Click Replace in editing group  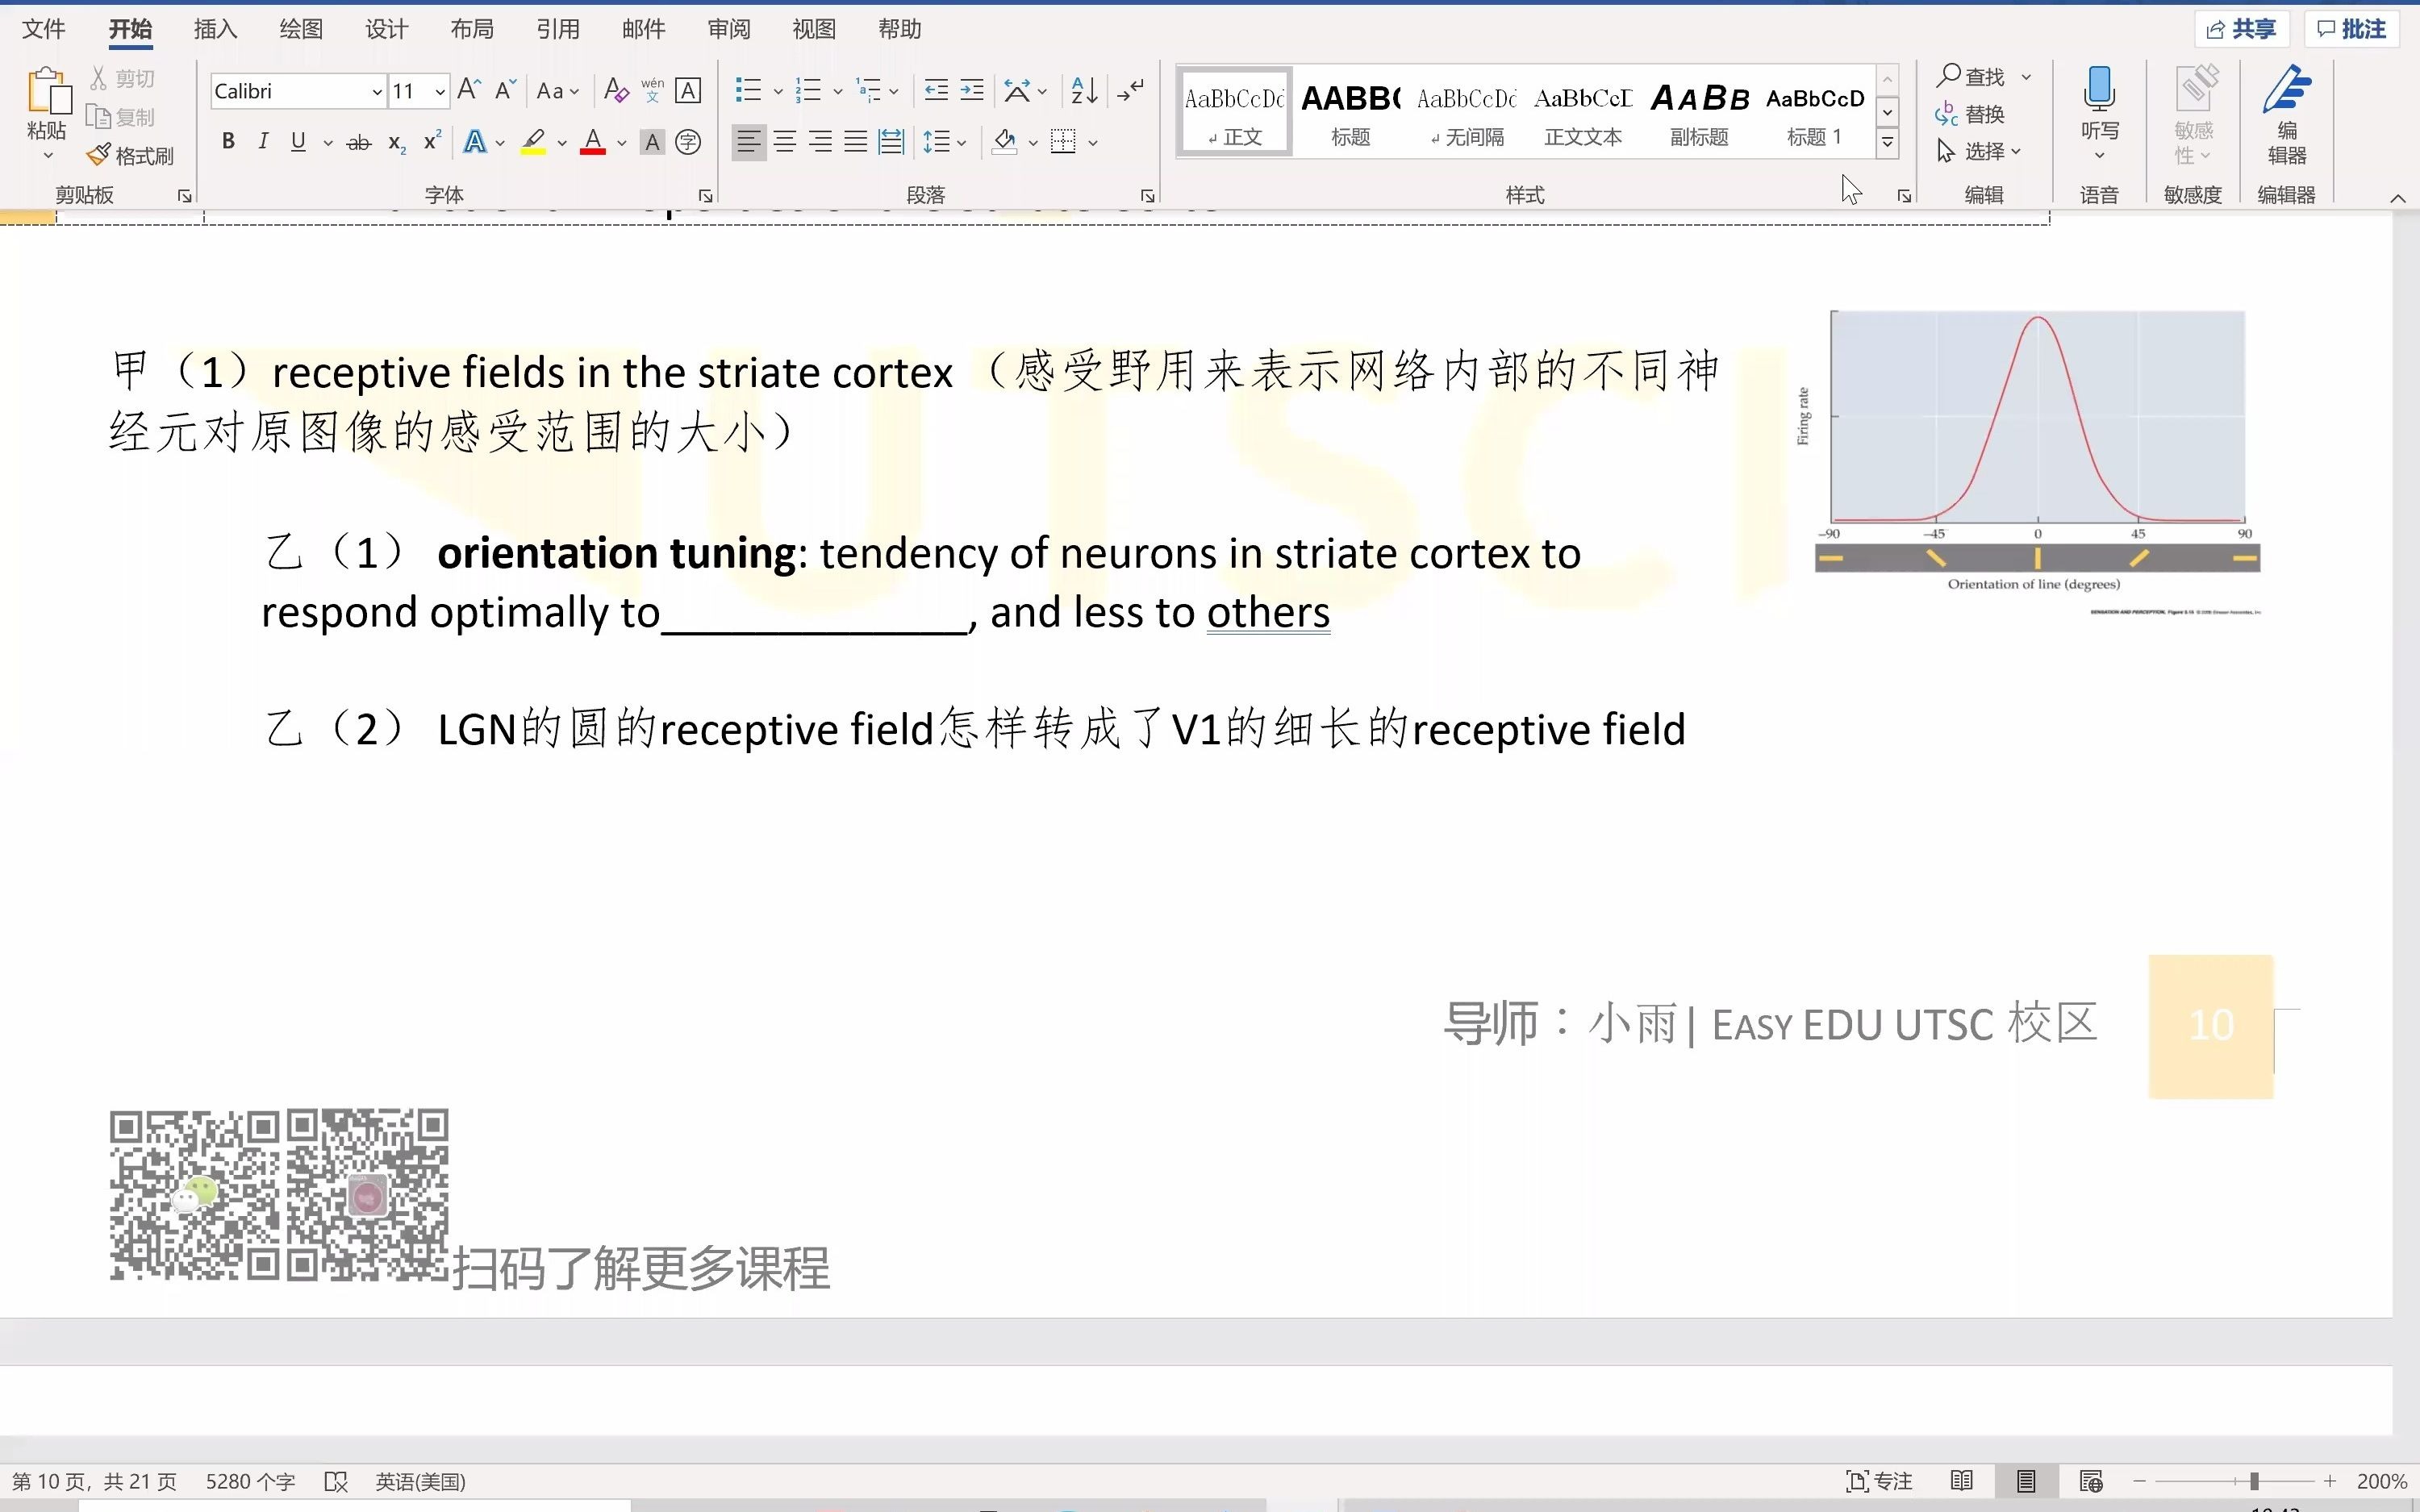pyautogui.click(x=1970, y=114)
